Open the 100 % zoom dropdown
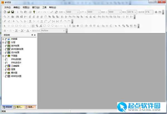Screen dimensions: 167x114 135,12
